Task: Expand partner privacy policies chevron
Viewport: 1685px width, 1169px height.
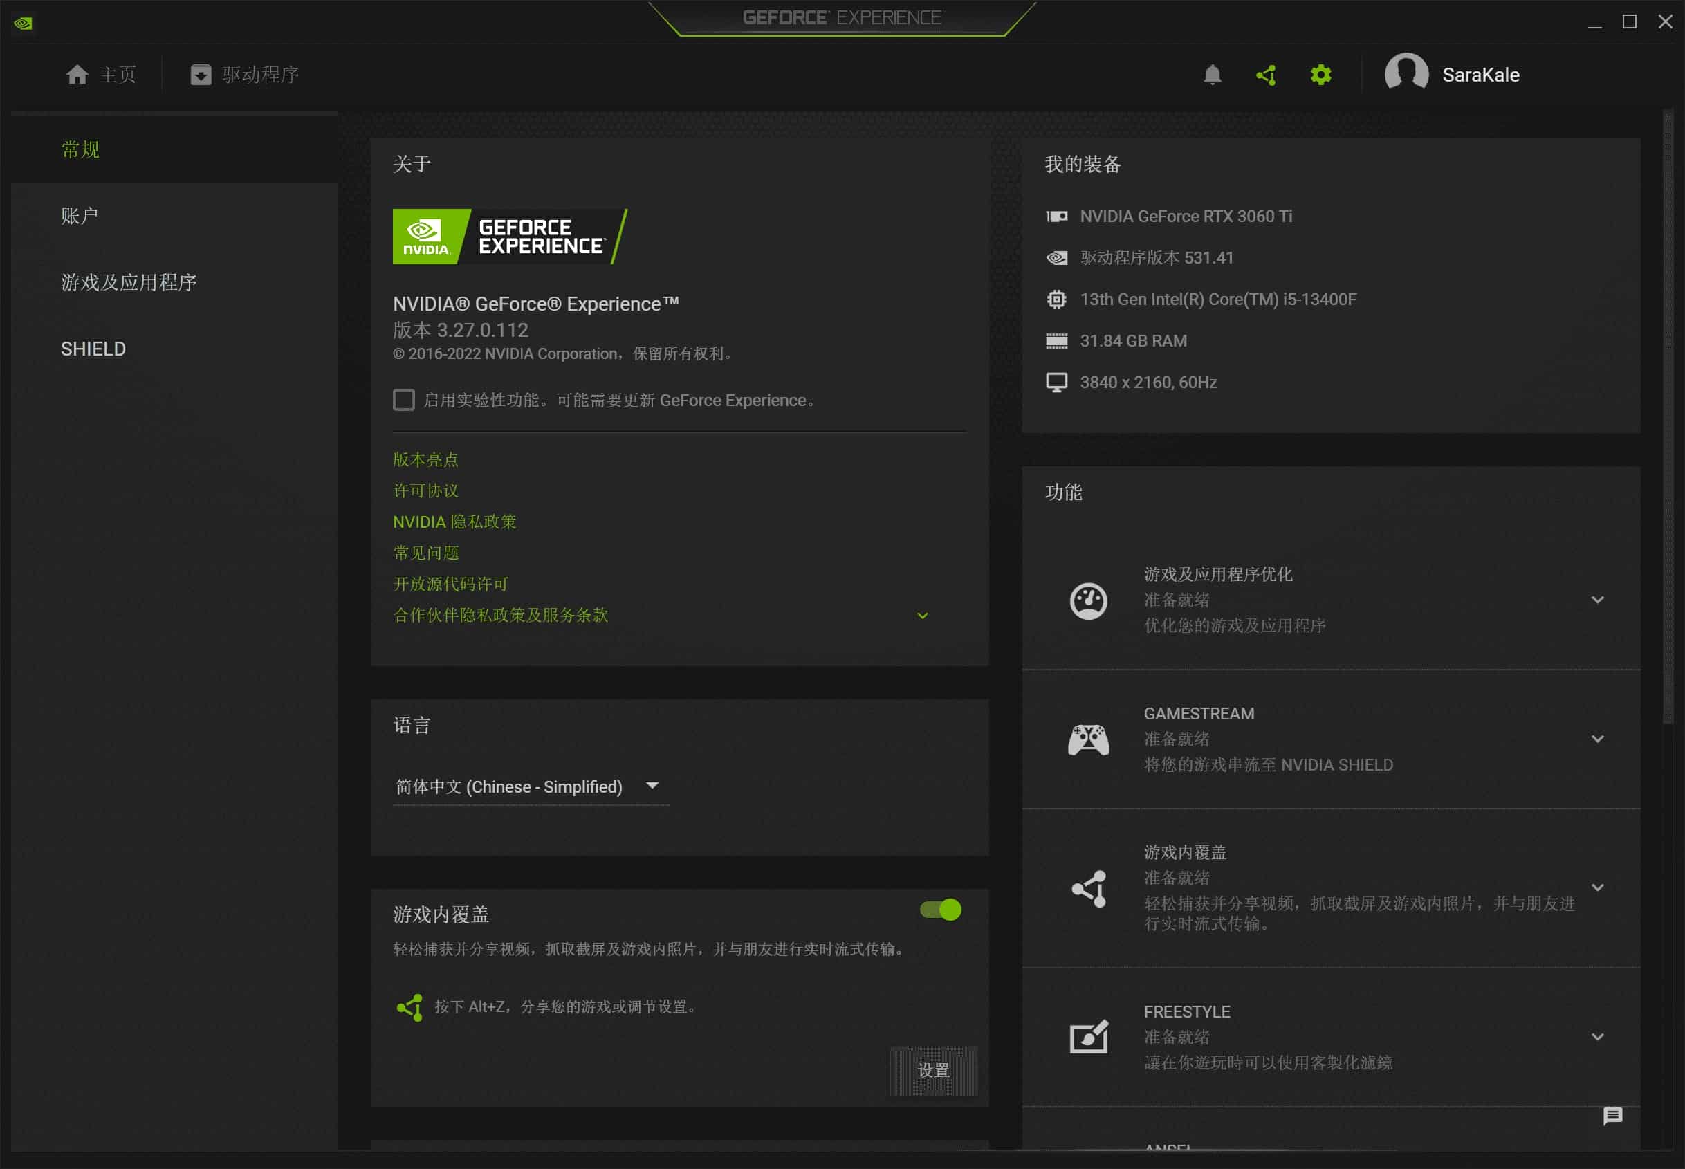Action: pyautogui.click(x=922, y=616)
